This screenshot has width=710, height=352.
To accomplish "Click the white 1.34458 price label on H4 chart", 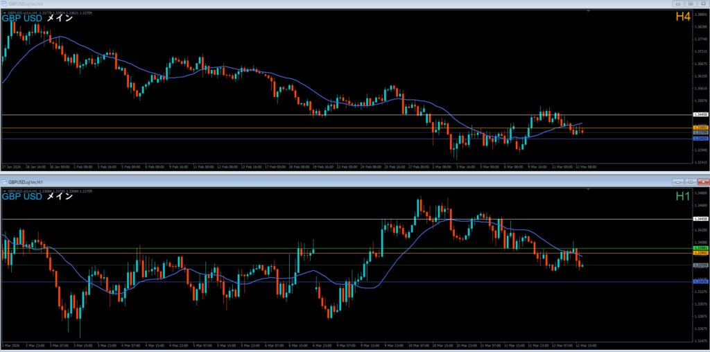I will click(x=700, y=114).
